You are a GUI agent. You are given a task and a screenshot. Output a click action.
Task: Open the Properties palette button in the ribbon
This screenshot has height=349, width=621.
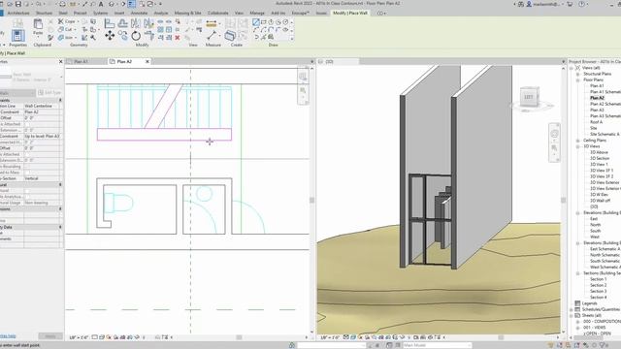(x=17, y=36)
